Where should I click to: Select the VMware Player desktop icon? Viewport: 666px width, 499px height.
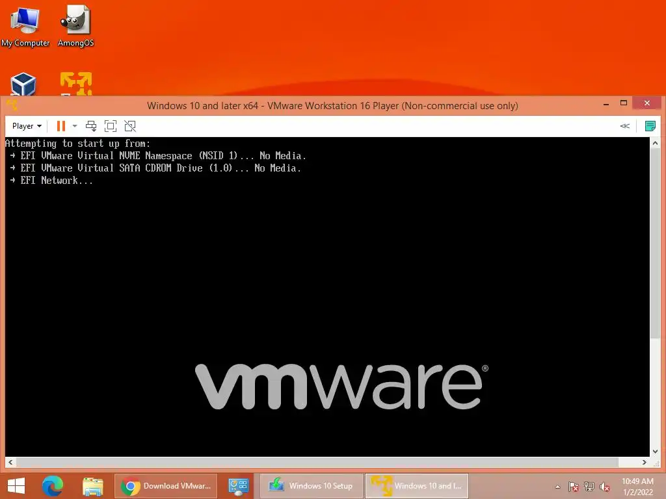point(76,84)
